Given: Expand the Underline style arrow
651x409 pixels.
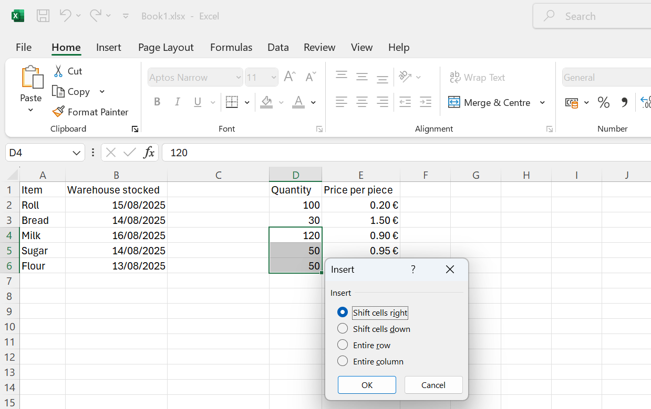Looking at the screenshot, I should (x=213, y=103).
